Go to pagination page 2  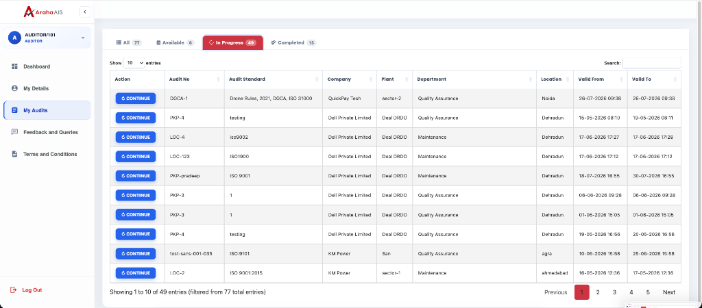pyautogui.click(x=598, y=292)
